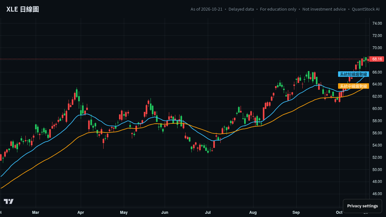
Task: Click the 系統短線趨勢線 blue line label
Action: [x=354, y=74]
